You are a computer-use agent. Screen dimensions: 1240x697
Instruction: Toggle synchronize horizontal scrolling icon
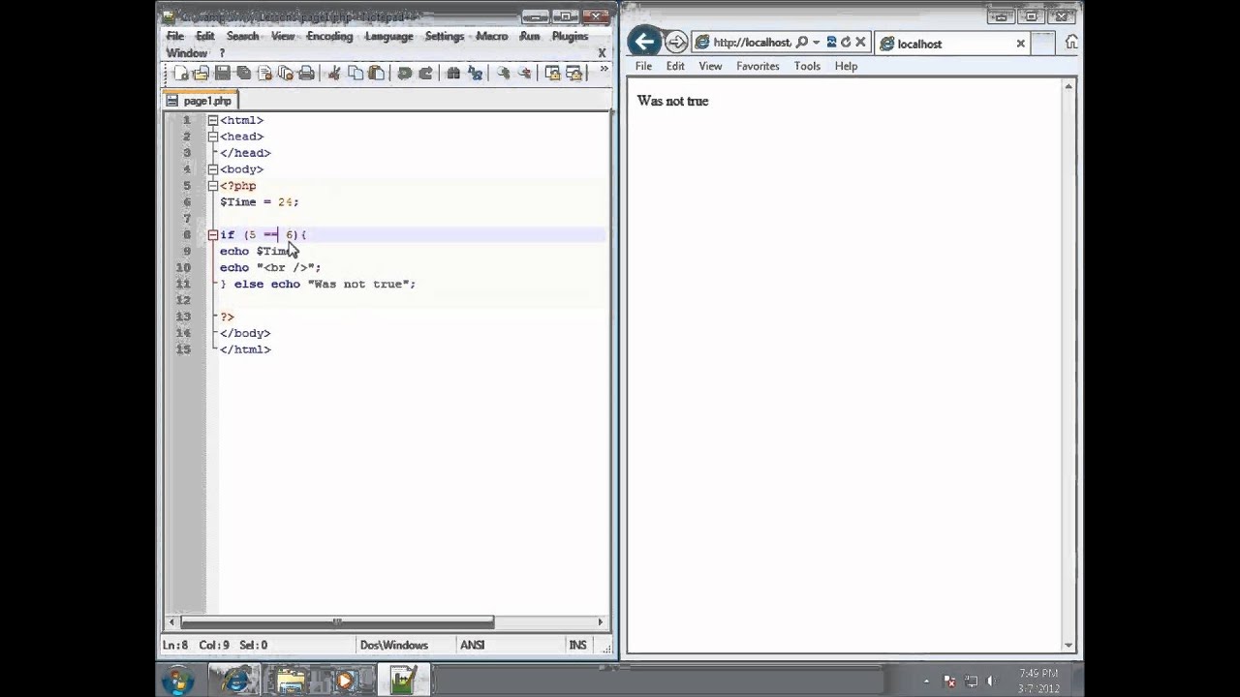[573, 74]
